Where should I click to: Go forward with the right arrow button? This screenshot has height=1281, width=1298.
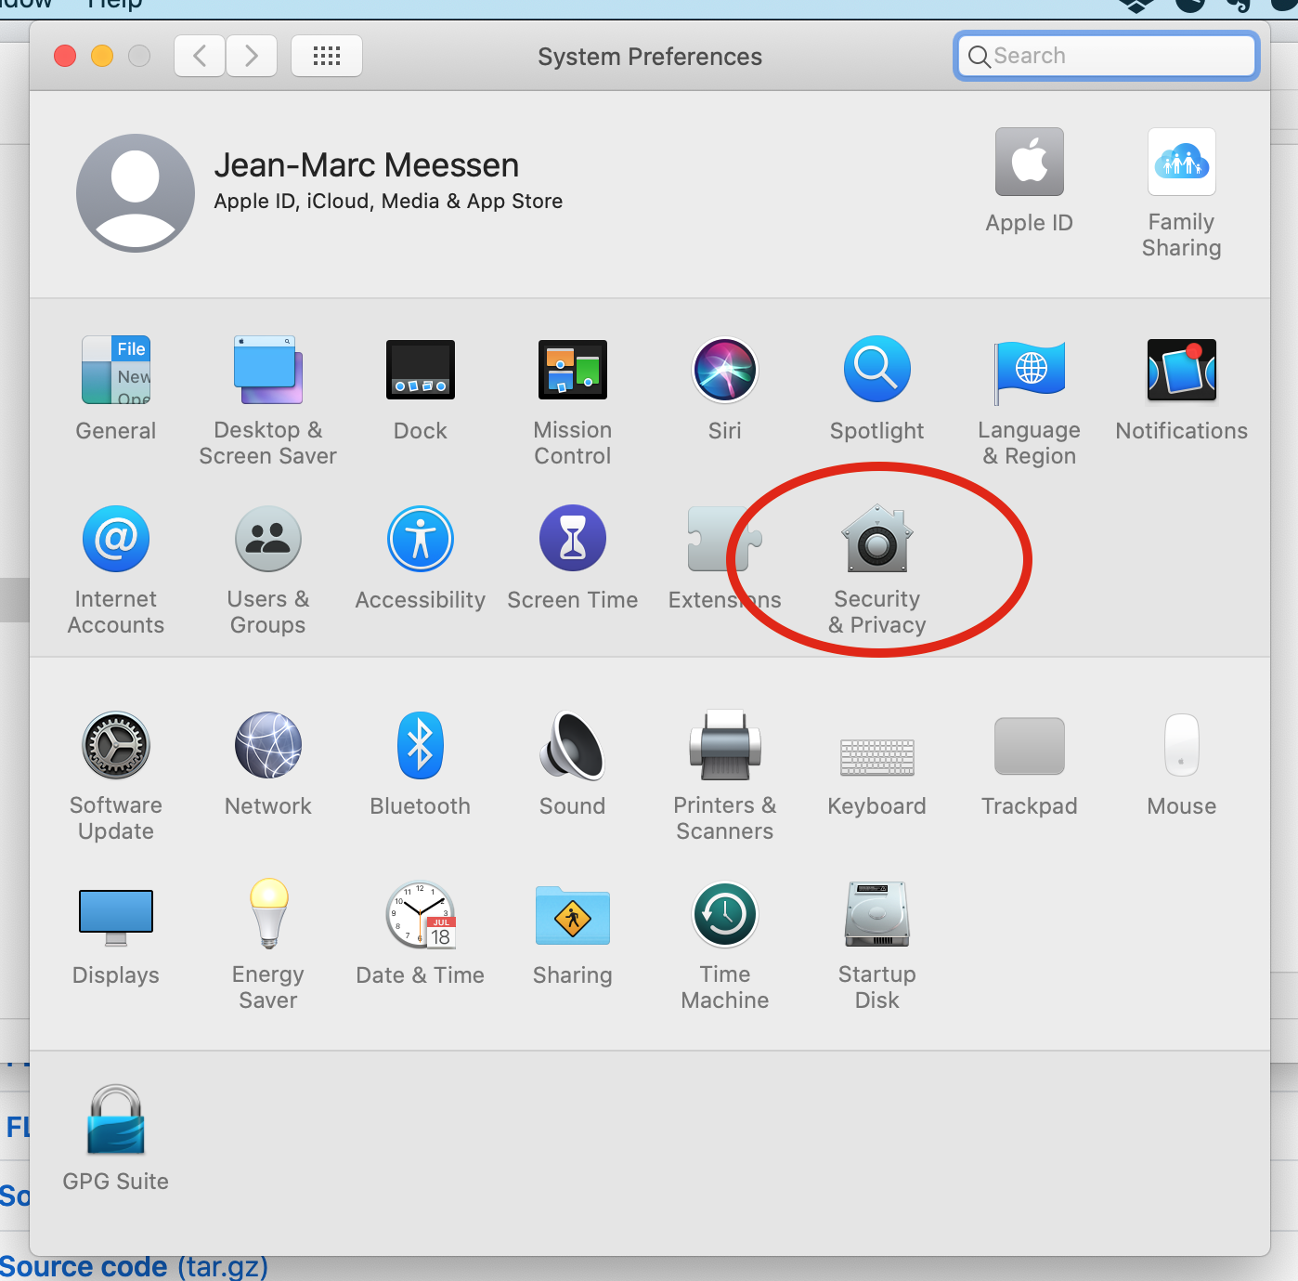pyautogui.click(x=252, y=56)
